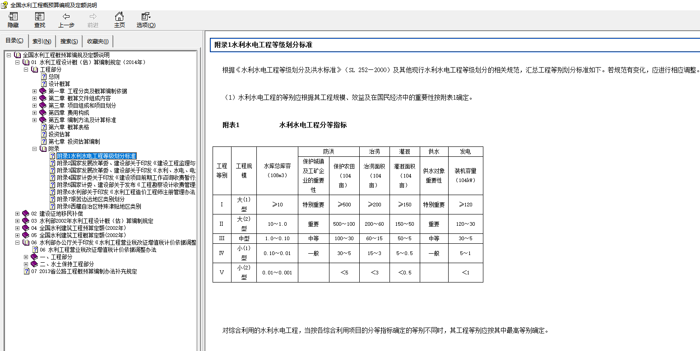Viewport: 700px width, 351px height.
Task: Open 附录5国家计委、建设部关于发布 topic
Action: coord(126,185)
